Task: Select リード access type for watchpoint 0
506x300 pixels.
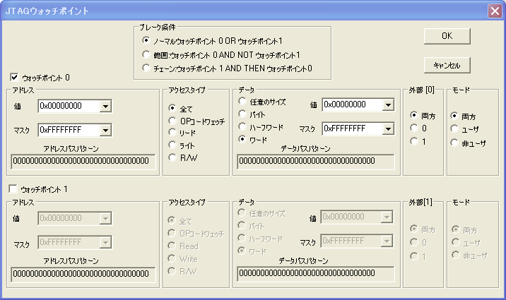Action: click(172, 133)
